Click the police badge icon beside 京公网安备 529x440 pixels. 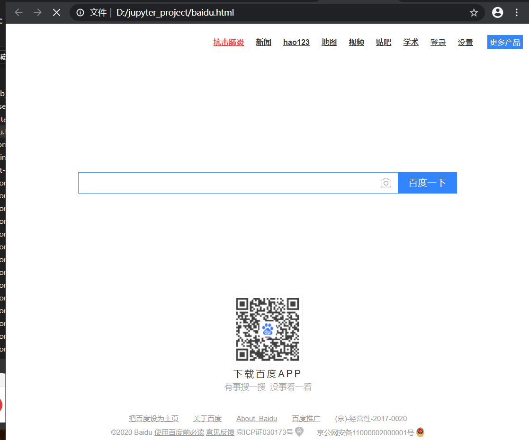pyautogui.click(x=420, y=432)
